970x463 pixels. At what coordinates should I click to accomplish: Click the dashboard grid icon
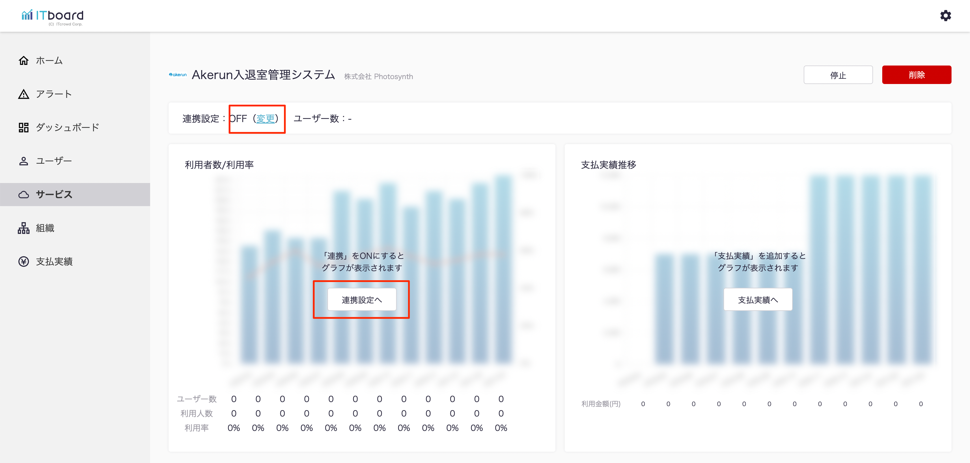(x=24, y=128)
